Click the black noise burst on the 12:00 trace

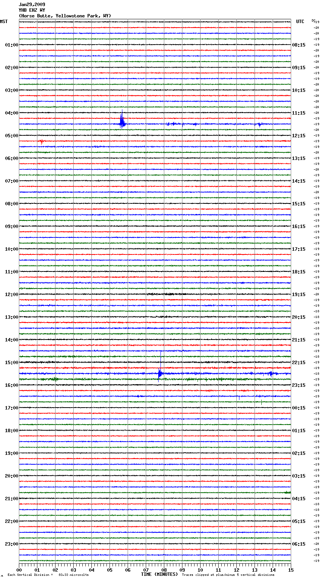(166, 294)
